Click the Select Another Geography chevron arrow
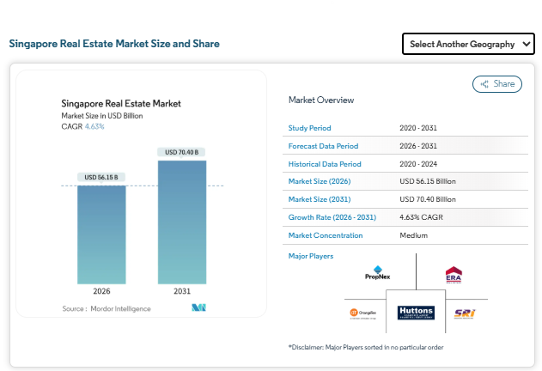542x371 pixels. [526, 44]
